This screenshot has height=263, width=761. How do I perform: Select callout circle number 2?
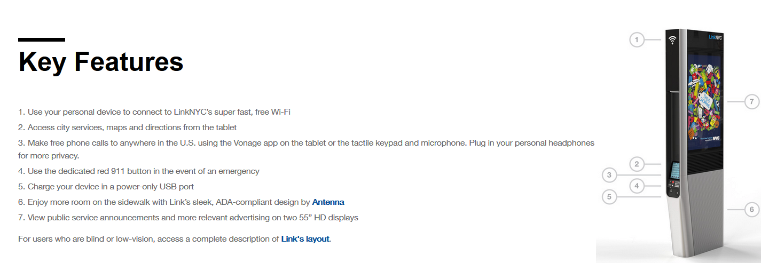637,164
